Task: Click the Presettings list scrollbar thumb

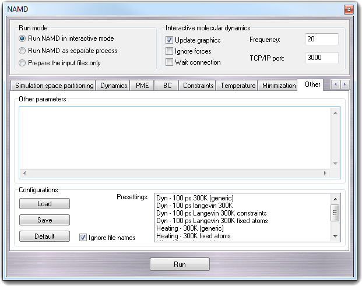Action: pyautogui.click(x=335, y=213)
